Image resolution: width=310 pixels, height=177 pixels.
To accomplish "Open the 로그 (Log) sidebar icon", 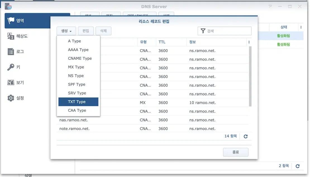I will pyautogui.click(x=11, y=52).
